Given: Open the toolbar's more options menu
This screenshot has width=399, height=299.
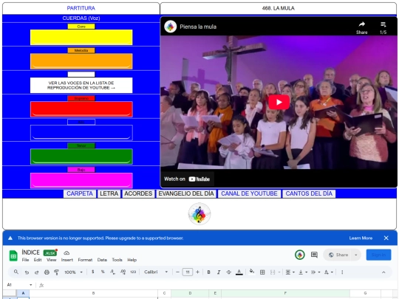Looking at the screenshot, I should tap(342, 272).
